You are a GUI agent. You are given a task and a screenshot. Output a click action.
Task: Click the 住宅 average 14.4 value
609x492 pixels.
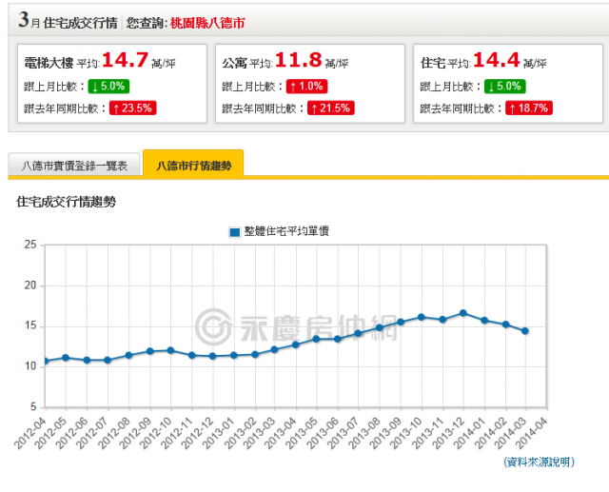[497, 60]
